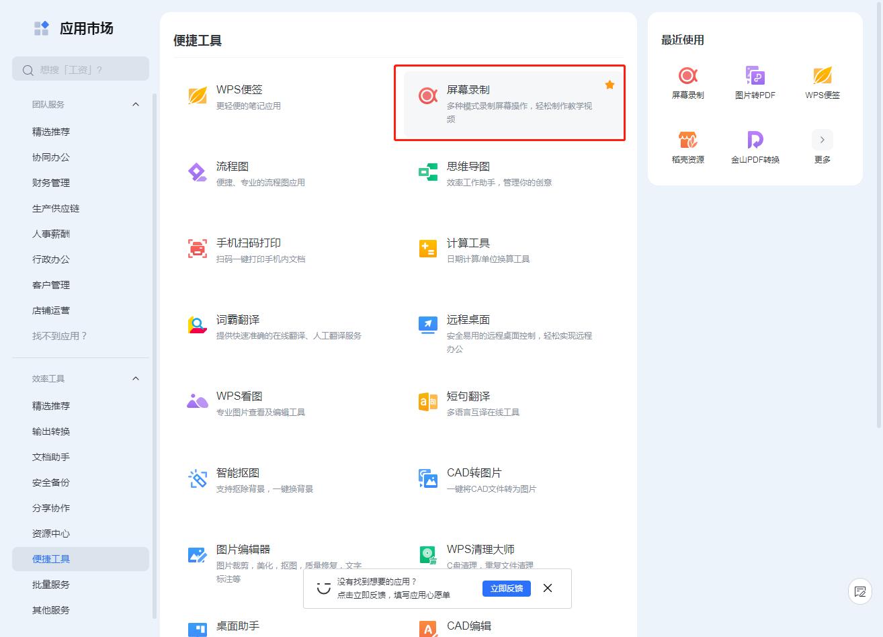Click the 思维导图 title text
The width and height of the screenshot is (883, 637).
point(468,167)
